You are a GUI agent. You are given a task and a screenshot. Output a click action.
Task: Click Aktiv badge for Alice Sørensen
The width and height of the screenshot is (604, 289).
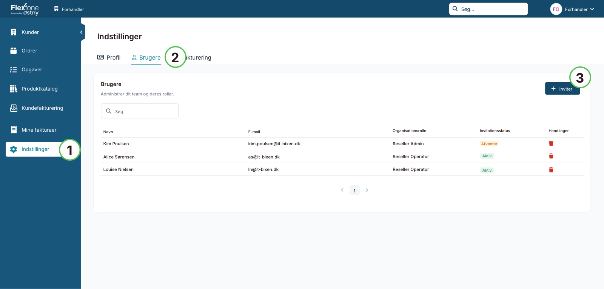(487, 156)
